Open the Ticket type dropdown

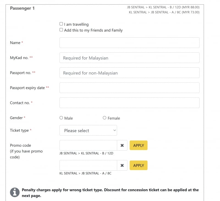pos(88,131)
